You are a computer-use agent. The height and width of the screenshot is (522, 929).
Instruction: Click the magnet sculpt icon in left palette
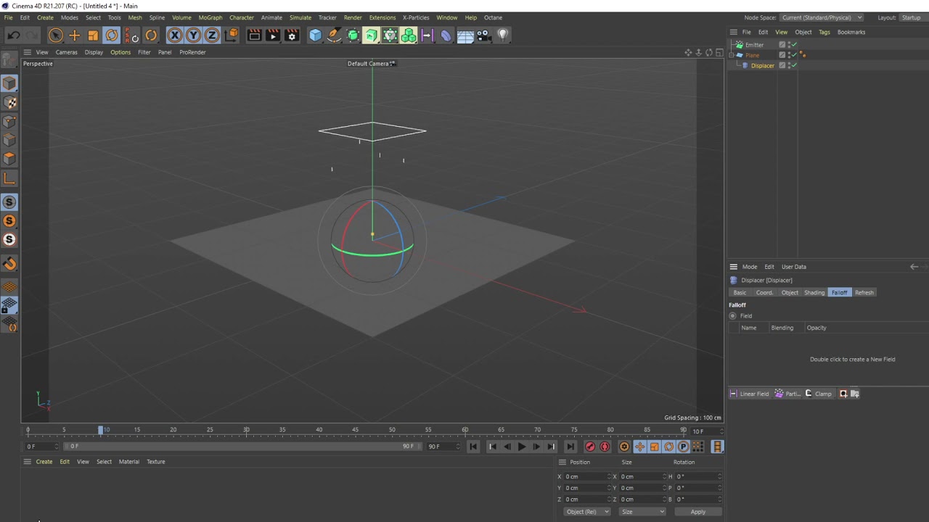pyautogui.click(x=9, y=264)
